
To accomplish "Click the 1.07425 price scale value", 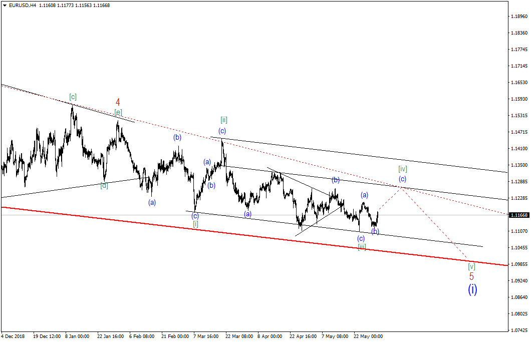I will 519,330.
